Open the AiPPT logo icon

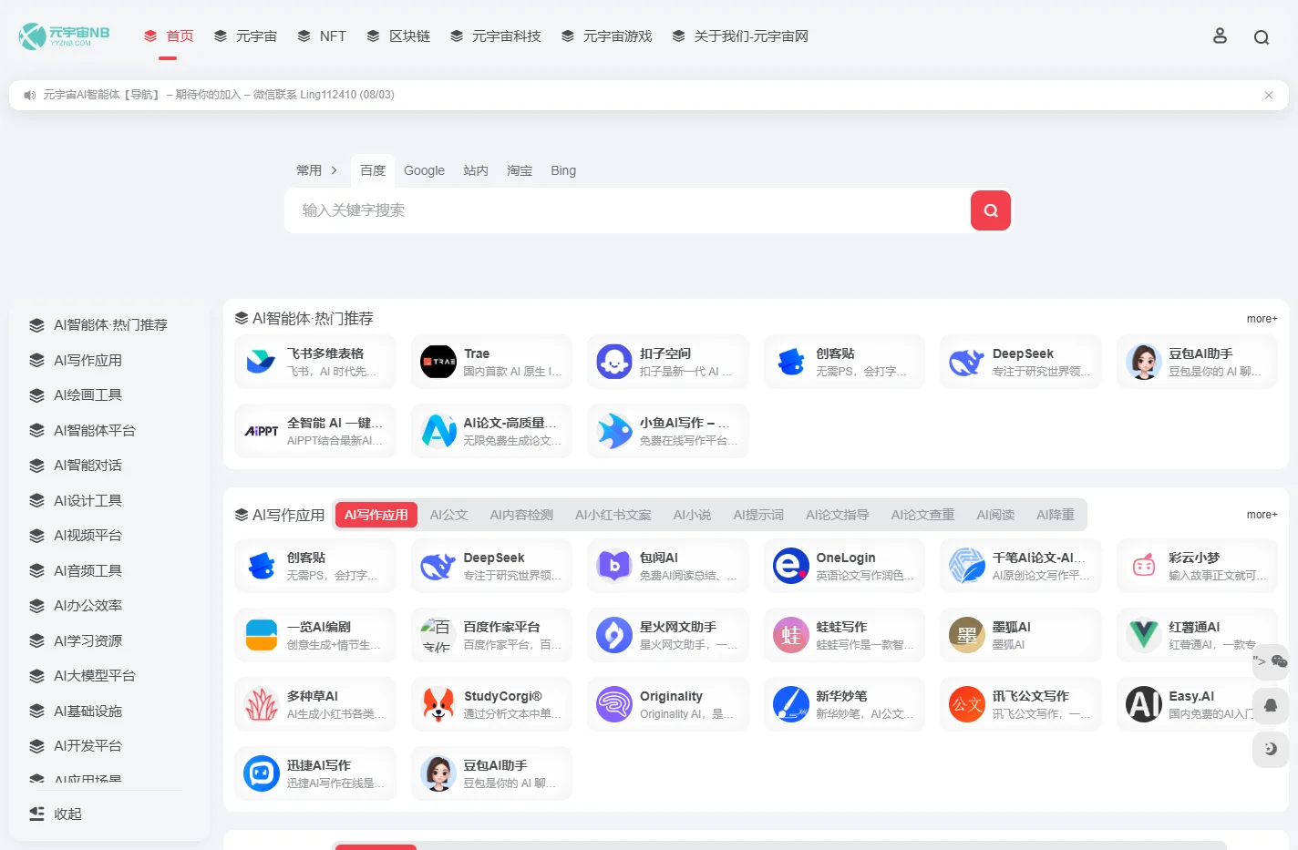coord(261,431)
